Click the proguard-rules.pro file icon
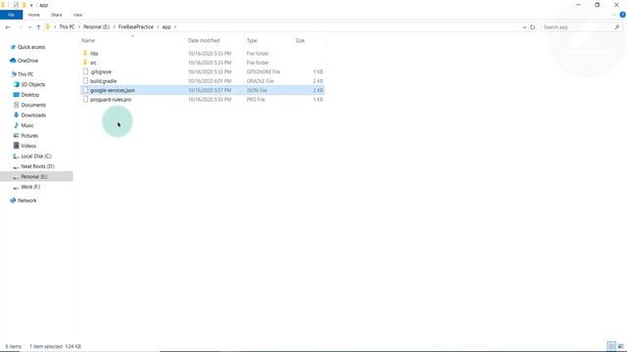The width and height of the screenshot is (627, 352). pyautogui.click(x=85, y=100)
